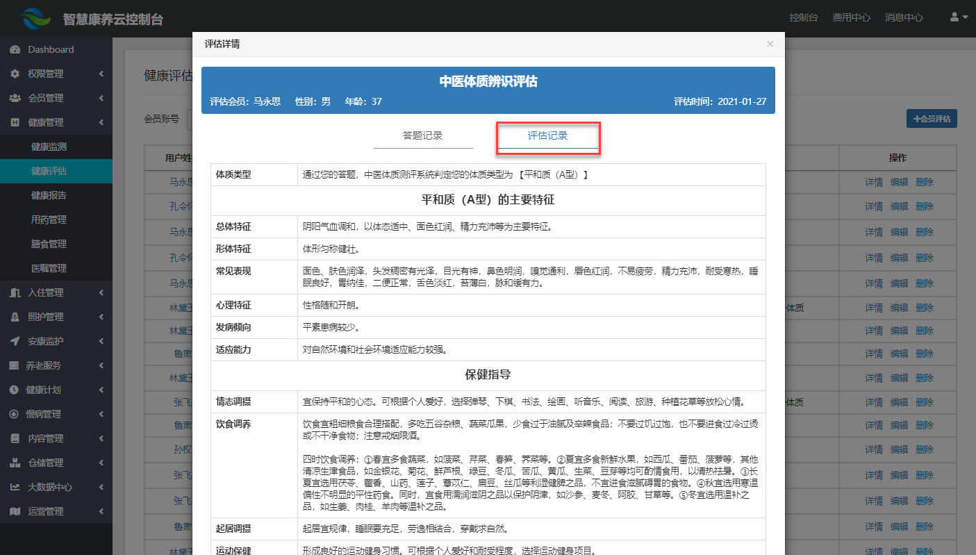
Task: Collapse the 健康管理 menu chevron
Action: (101, 123)
